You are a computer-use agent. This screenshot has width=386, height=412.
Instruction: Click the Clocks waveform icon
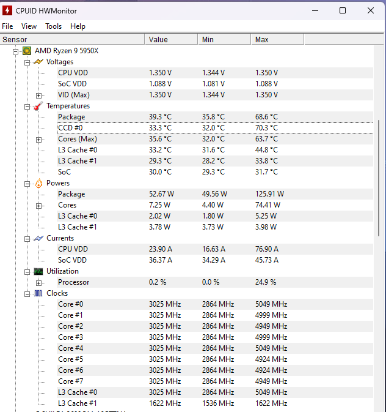(38, 293)
